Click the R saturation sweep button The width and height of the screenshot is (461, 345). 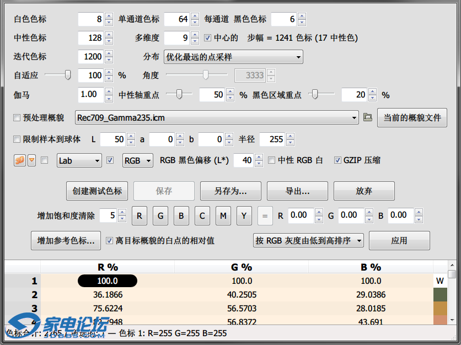(x=139, y=216)
